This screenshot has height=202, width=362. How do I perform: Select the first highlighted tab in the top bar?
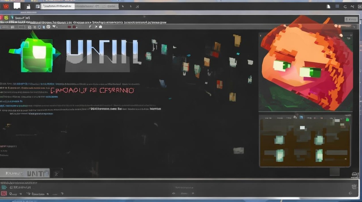57,6
